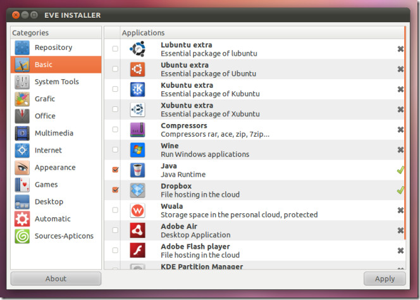Screen dimensions: 420x300
Task: Uncheck the Java checkbox
Action: point(115,170)
